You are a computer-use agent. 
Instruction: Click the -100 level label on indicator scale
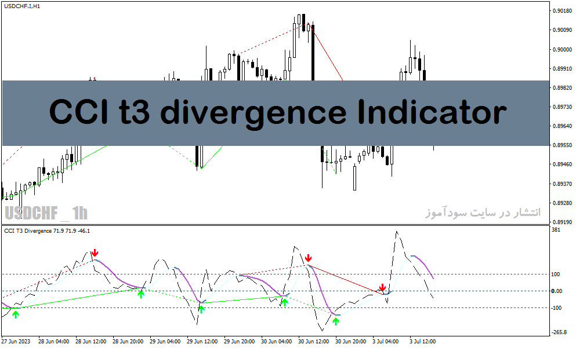(556, 307)
